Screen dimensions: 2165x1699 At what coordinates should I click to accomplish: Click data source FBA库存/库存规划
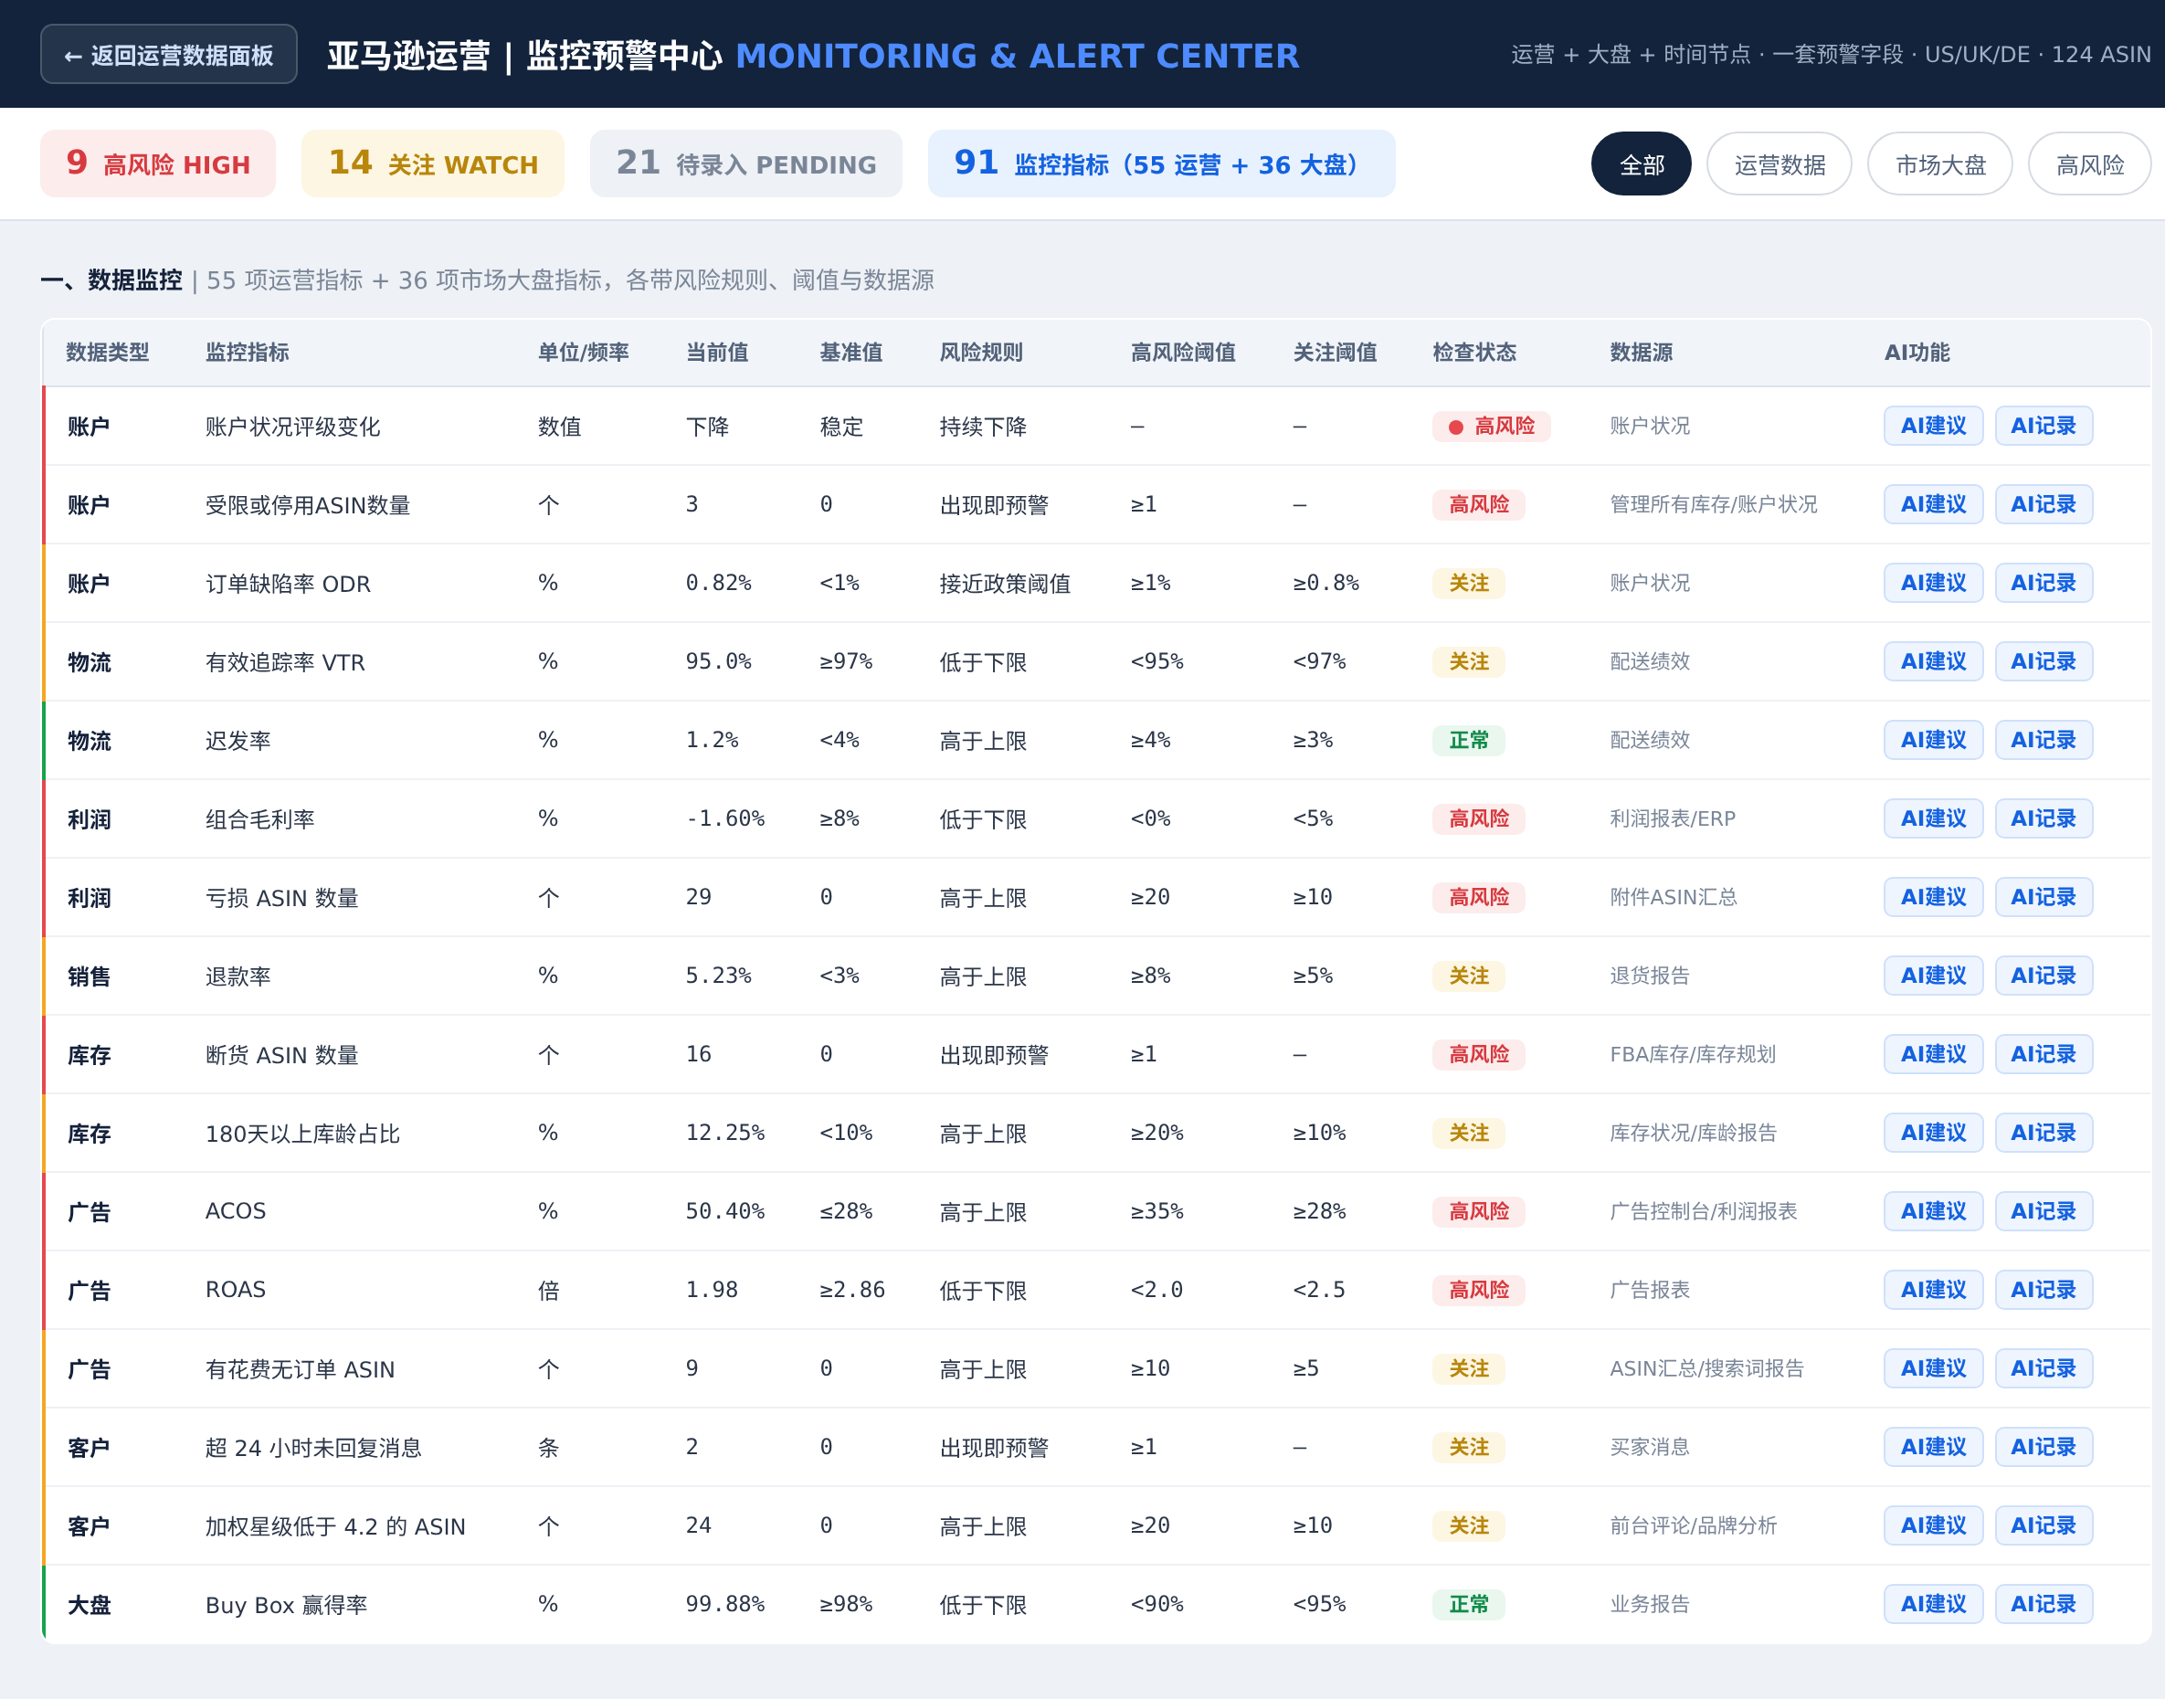tap(1693, 1054)
